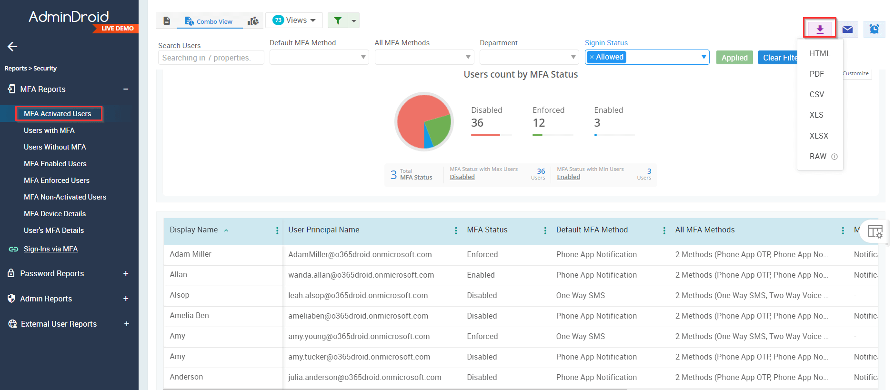Open the table column settings icon

(875, 231)
